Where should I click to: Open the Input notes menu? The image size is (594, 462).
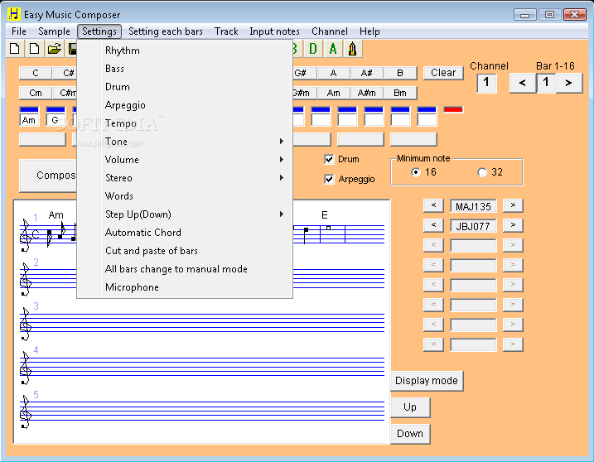pos(275,31)
